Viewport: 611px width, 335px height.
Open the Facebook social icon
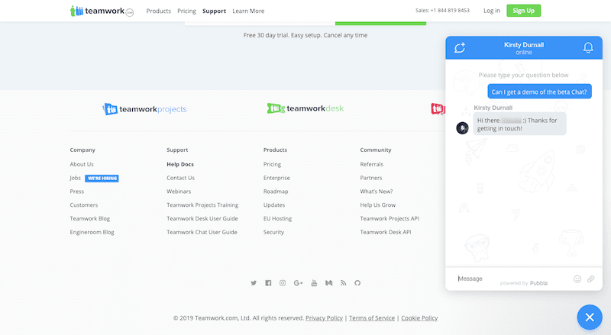[x=268, y=283]
